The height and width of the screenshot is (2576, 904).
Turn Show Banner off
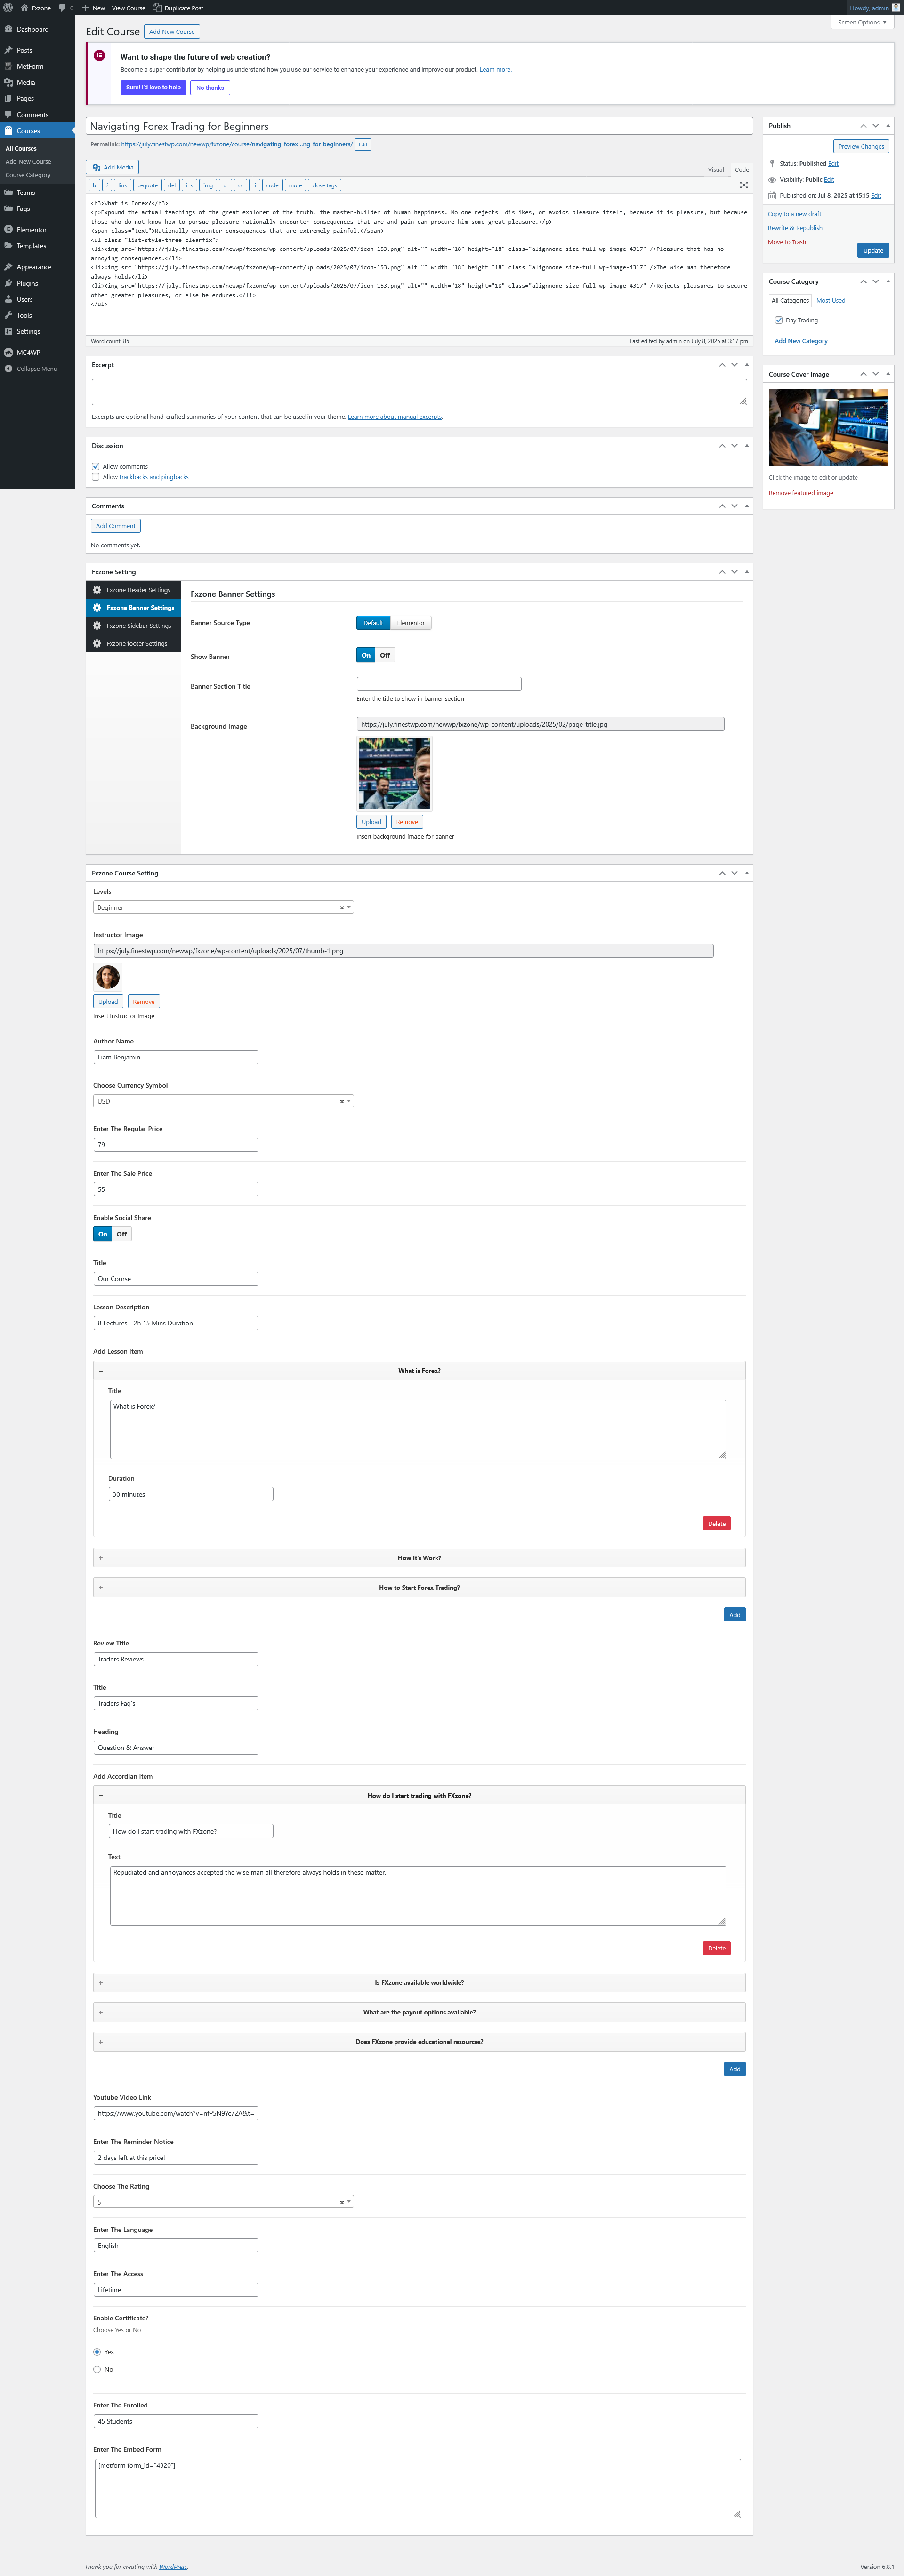385,655
